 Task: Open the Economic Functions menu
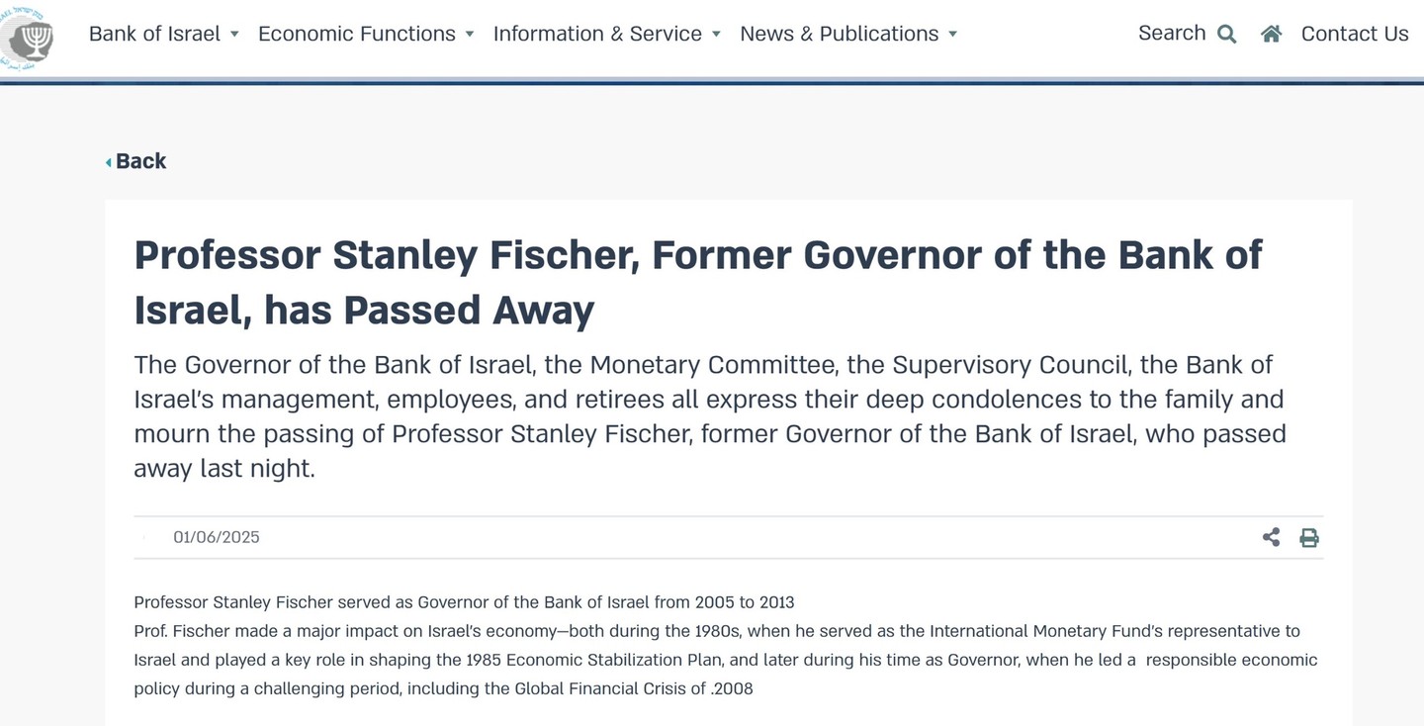point(357,34)
